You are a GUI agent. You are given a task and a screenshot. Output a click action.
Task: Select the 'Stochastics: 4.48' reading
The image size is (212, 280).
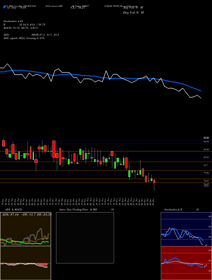pyautogui.click(x=13, y=21)
